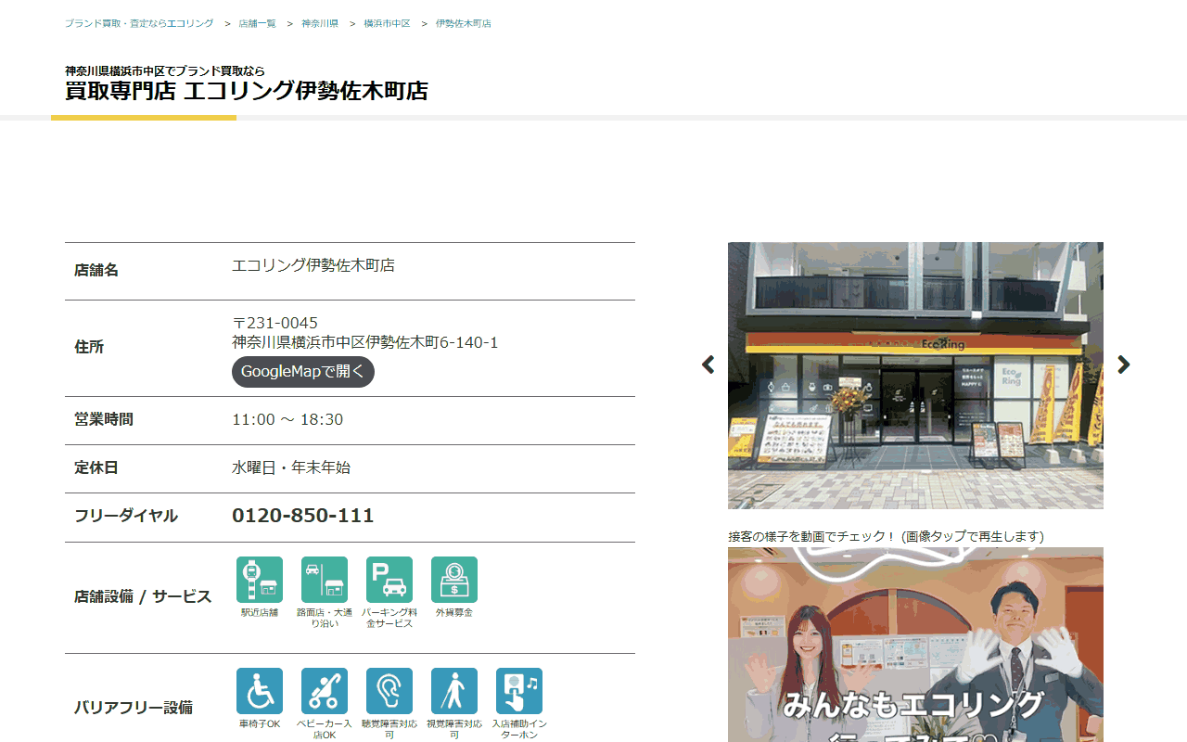Show previous store photo with left arrow
Image resolution: width=1187 pixels, height=742 pixels.
[708, 365]
